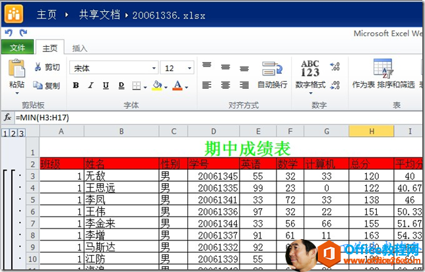
Task: Apply the red font color
Action: pos(178,86)
